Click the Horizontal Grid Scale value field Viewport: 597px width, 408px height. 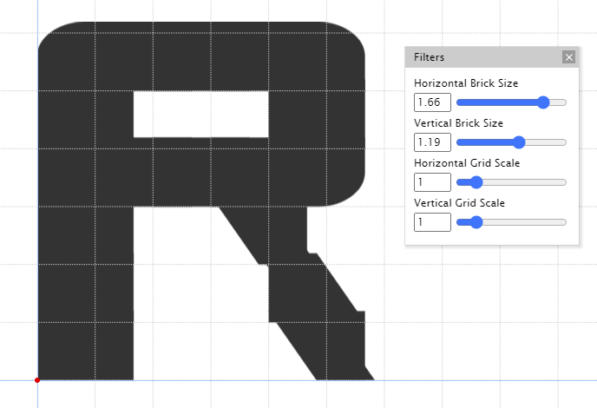(432, 182)
